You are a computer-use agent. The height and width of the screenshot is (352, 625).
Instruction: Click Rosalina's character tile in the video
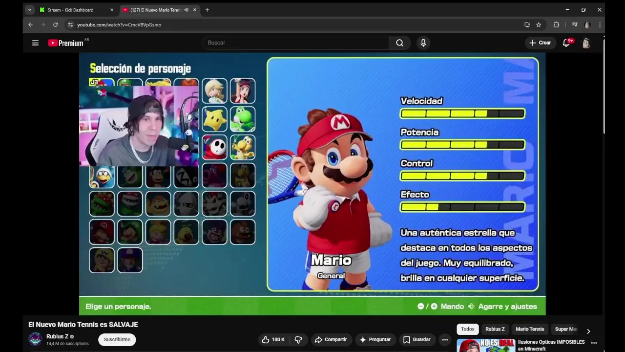coord(215,91)
